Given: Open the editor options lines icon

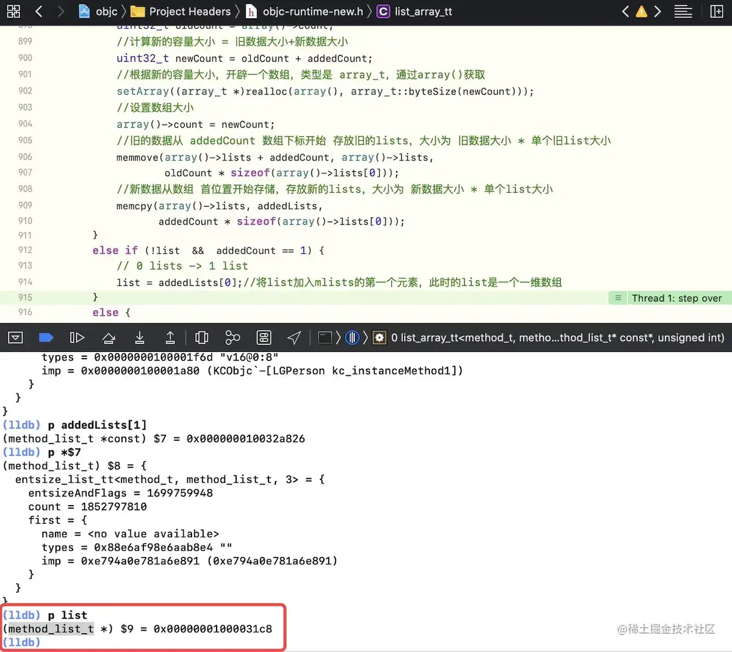Looking at the screenshot, I should pos(683,11).
